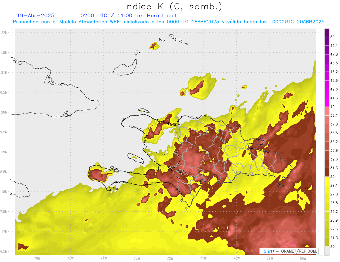
Task: Click the colorbar value '49.1'
Action: 334,46
